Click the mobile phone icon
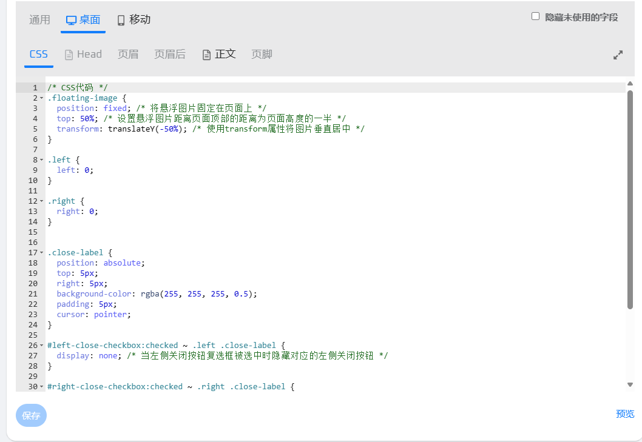Image resolution: width=642 pixels, height=442 pixels. pos(121,20)
